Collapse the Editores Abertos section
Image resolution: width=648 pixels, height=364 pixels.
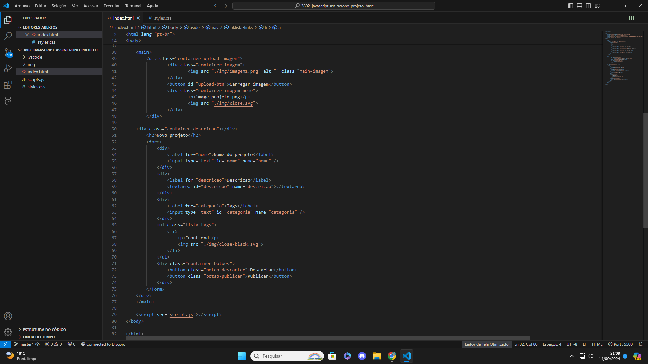(59, 27)
